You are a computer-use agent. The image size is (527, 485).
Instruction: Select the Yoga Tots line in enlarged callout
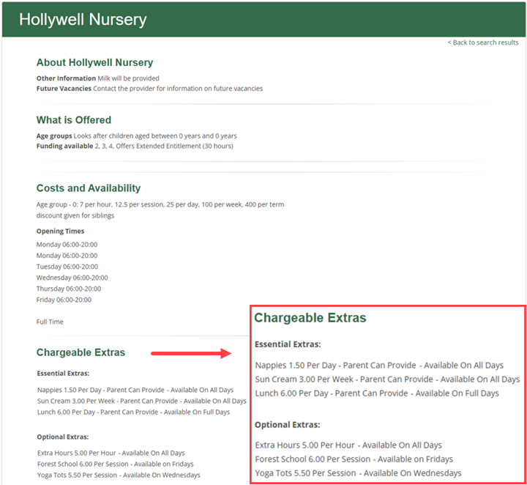pos(358,473)
